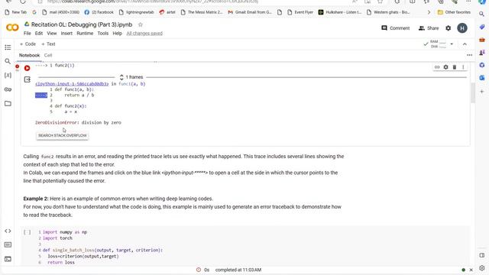
Task: Click the notebook vertical scrollbar
Action: pos(473,93)
